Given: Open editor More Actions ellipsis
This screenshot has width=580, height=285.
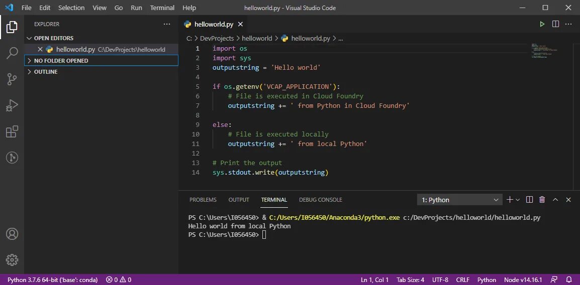Looking at the screenshot, I should pyautogui.click(x=568, y=24).
